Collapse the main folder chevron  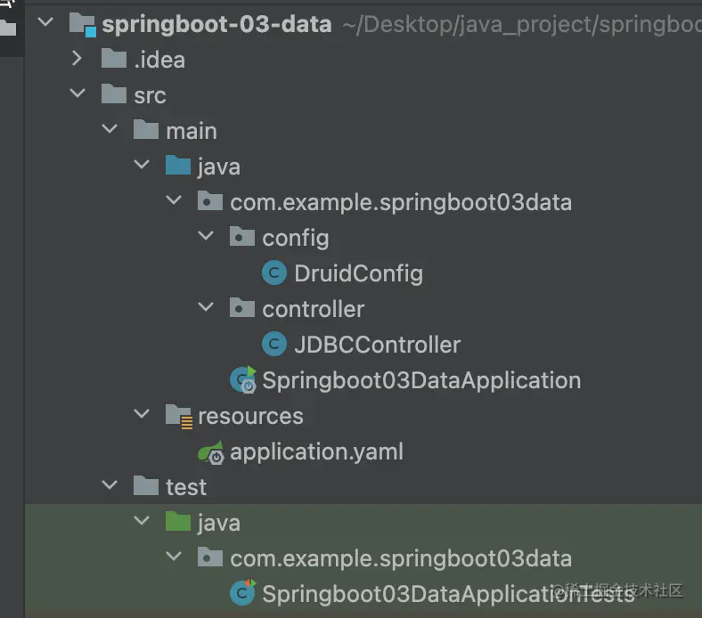110,129
